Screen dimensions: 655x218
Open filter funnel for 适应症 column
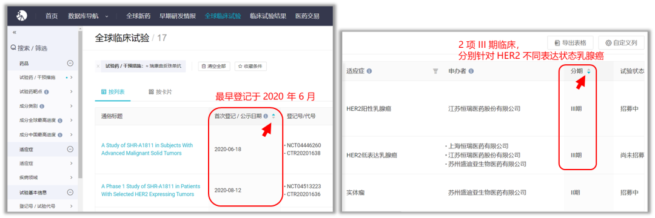(435, 71)
